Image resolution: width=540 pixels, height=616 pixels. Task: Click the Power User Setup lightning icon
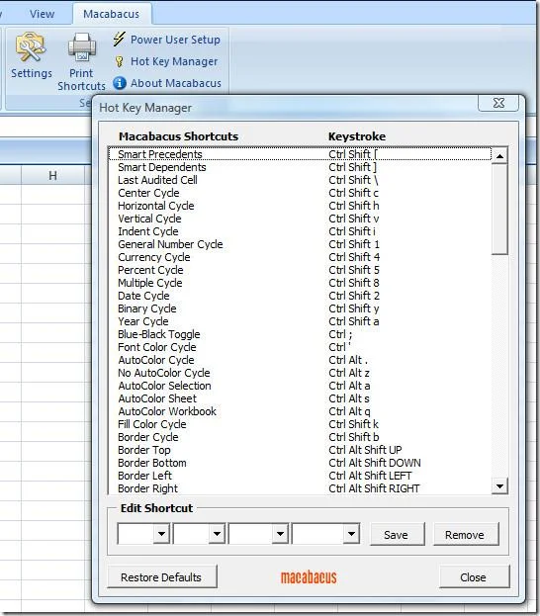[x=119, y=40]
